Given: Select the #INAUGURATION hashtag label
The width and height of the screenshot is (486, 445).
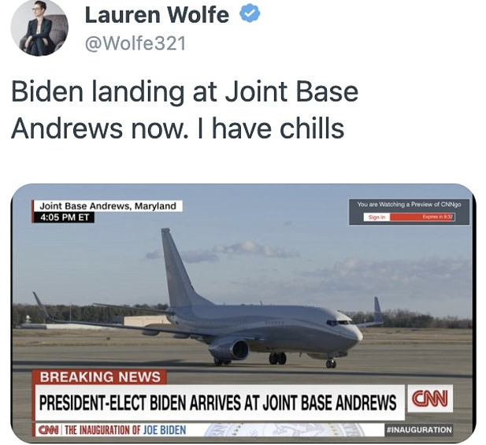Looking at the screenshot, I should tap(419, 430).
